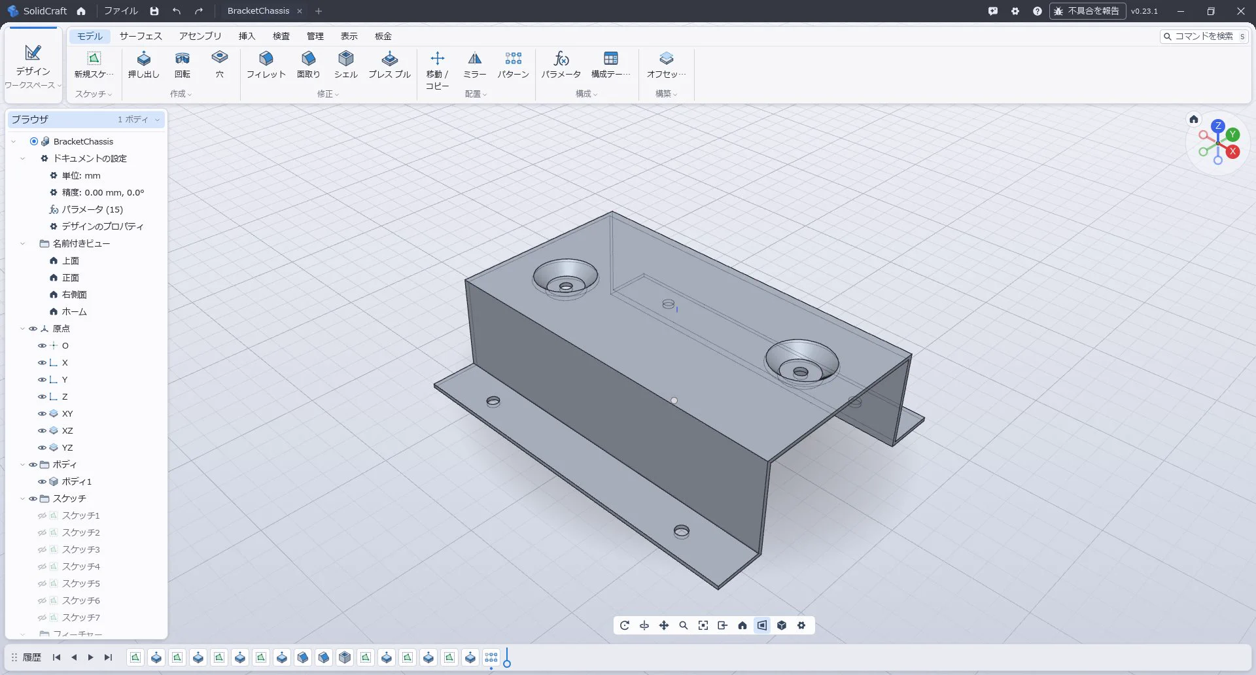Click the home view icon above the view gizmo
The width and height of the screenshot is (1256, 675).
pyautogui.click(x=1194, y=119)
